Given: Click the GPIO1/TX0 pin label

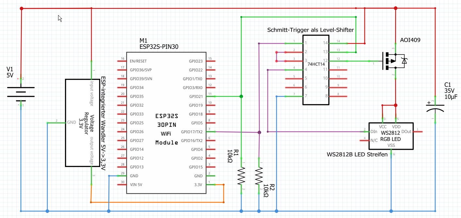Looking at the screenshot, I should (193, 79).
